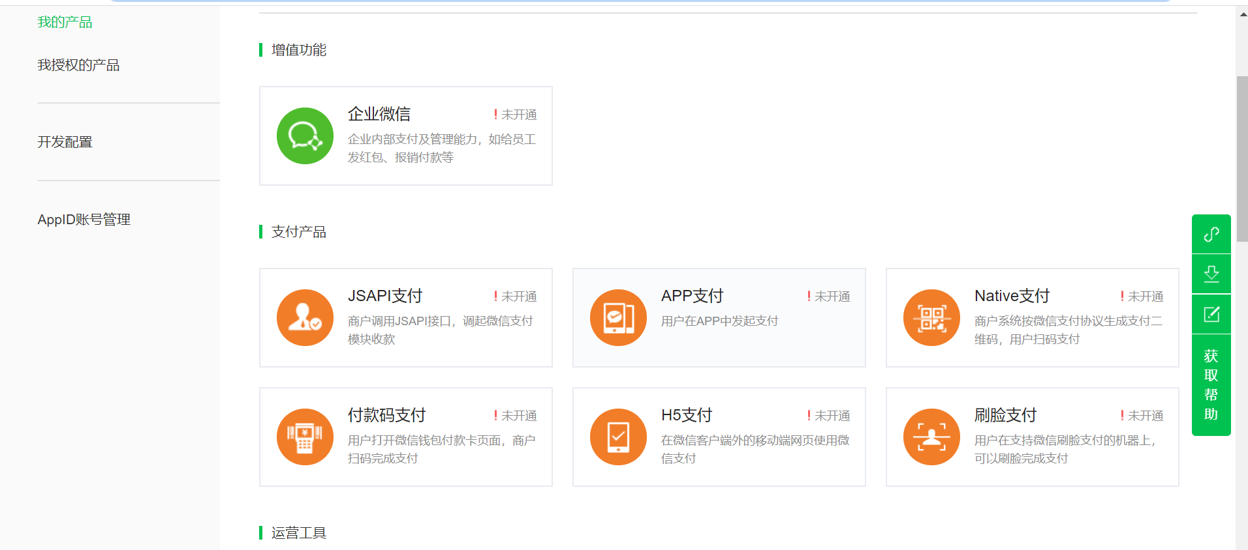Screen dimensions: 1248x550
Task: Click the Native支付 QR code icon
Action: tap(931, 317)
